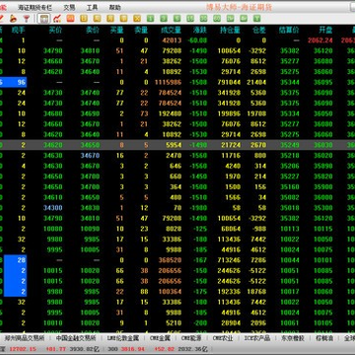Click the volume cell 100364

point(170,292)
